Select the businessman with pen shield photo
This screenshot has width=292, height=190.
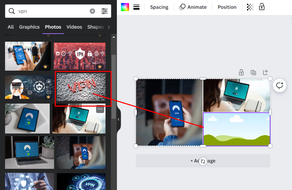pos(30,181)
